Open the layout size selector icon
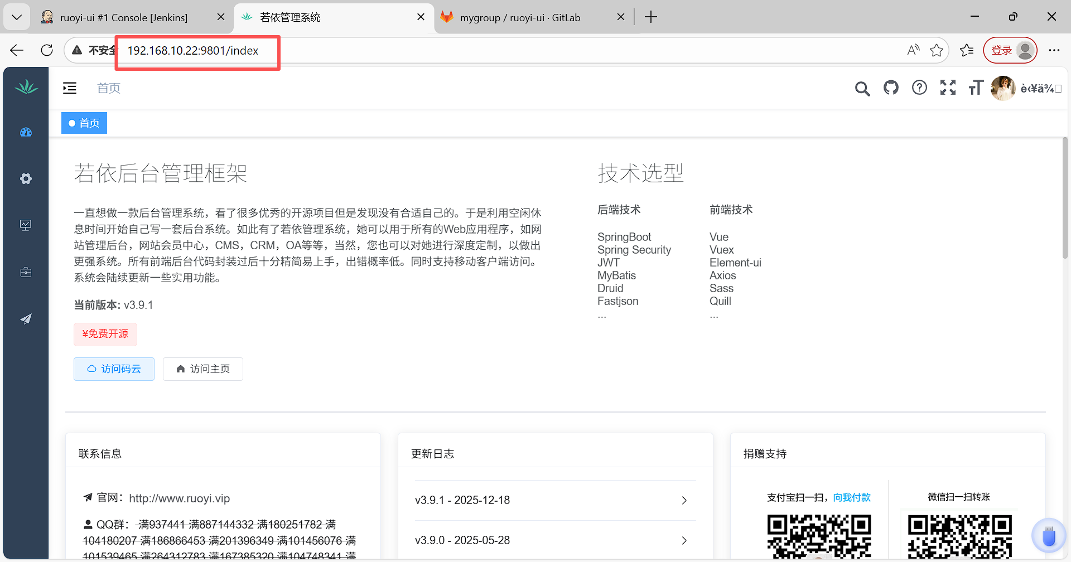Viewport: 1071px width, 562px height. click(976, 88)
